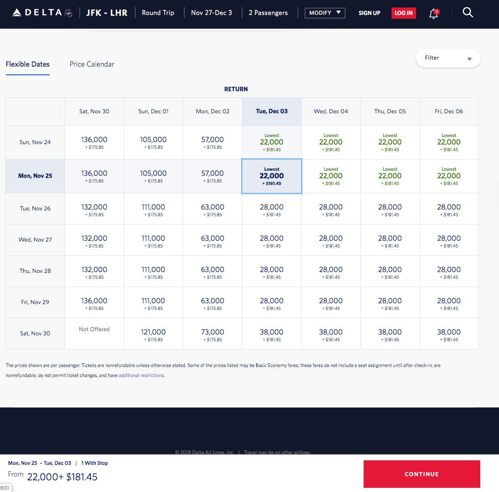This screenshot has height=492, width=499.
Task: Pick Sun Nov 24 to Sat Nov 30 136,000 fare
Action: pyautogui.click(x=94, y=142)
